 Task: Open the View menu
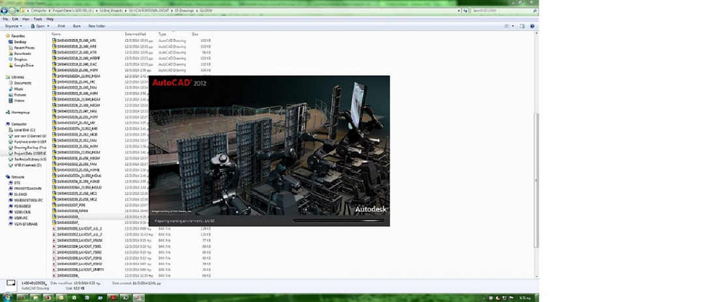point(25,20)
